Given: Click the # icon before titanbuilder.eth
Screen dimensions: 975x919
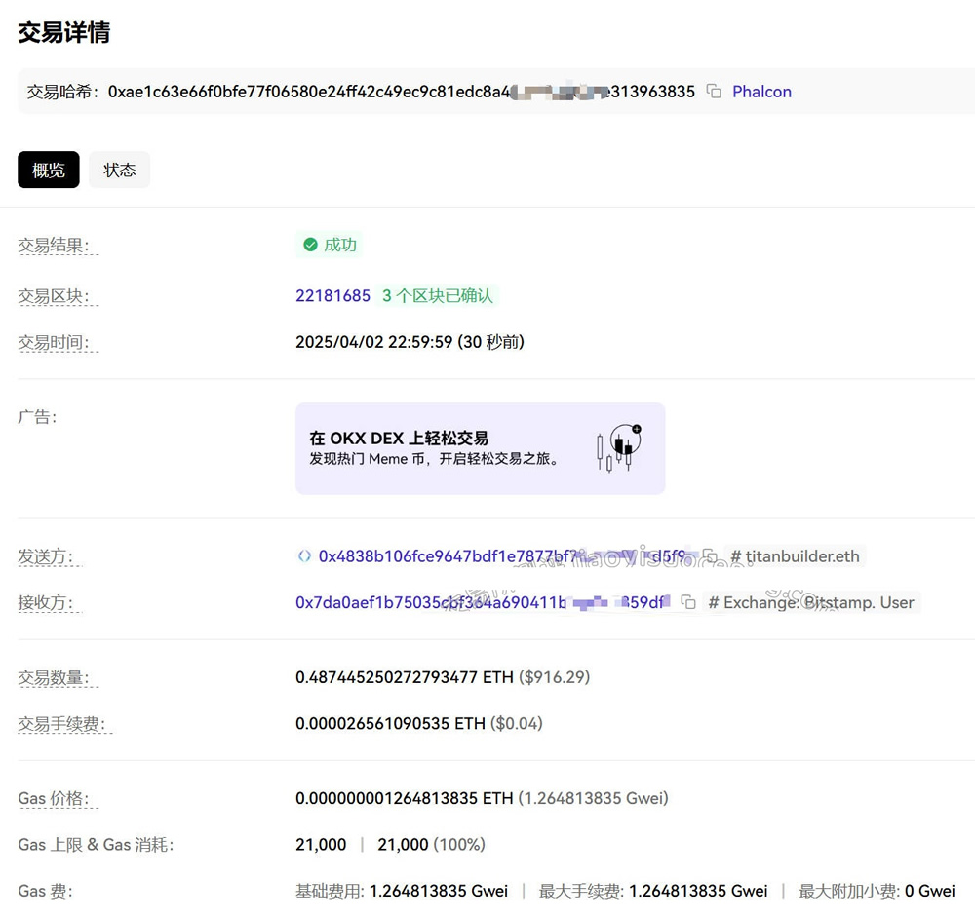Looking at the screenshot, I should pos(736,555).
